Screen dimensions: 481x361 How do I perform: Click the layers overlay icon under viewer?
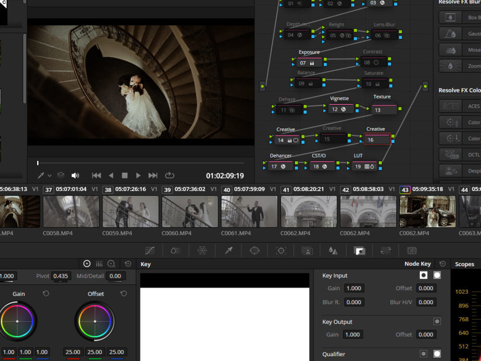tap(61, 175)
